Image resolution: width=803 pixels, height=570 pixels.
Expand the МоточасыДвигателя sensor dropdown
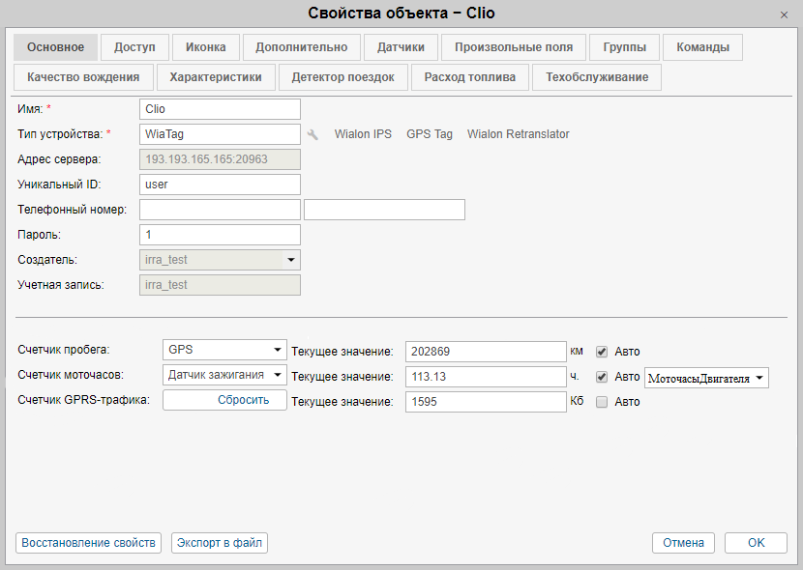click(x=706, y=378)
